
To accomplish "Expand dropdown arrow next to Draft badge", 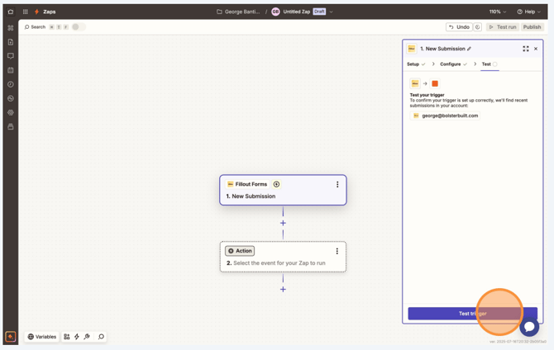I will click(x=332, y=12).
